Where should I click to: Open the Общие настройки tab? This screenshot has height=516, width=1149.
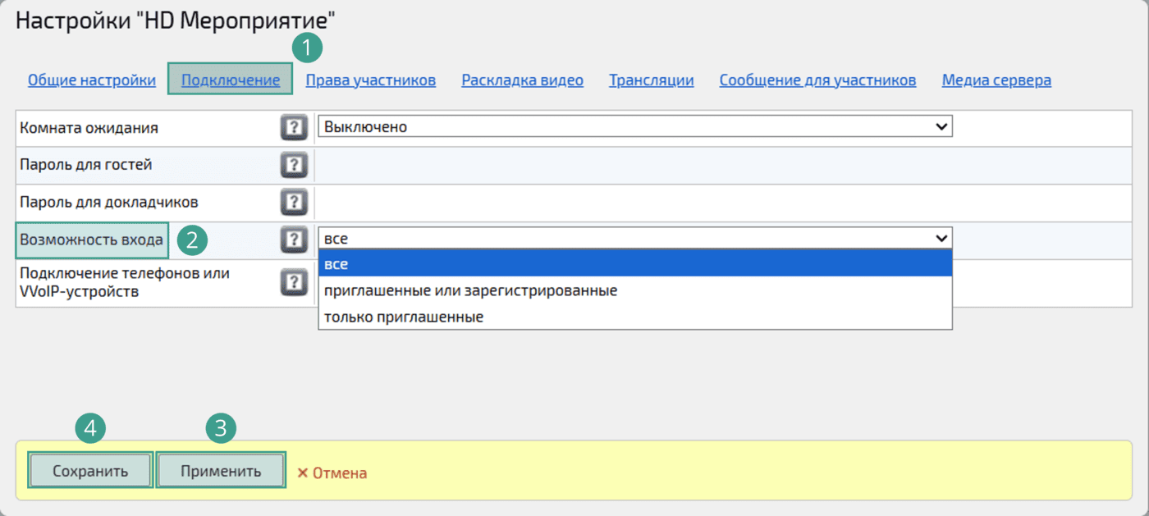92,80
